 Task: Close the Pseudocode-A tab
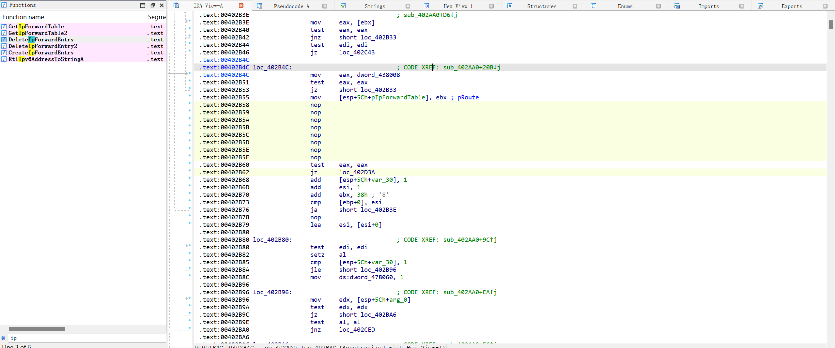325,6
